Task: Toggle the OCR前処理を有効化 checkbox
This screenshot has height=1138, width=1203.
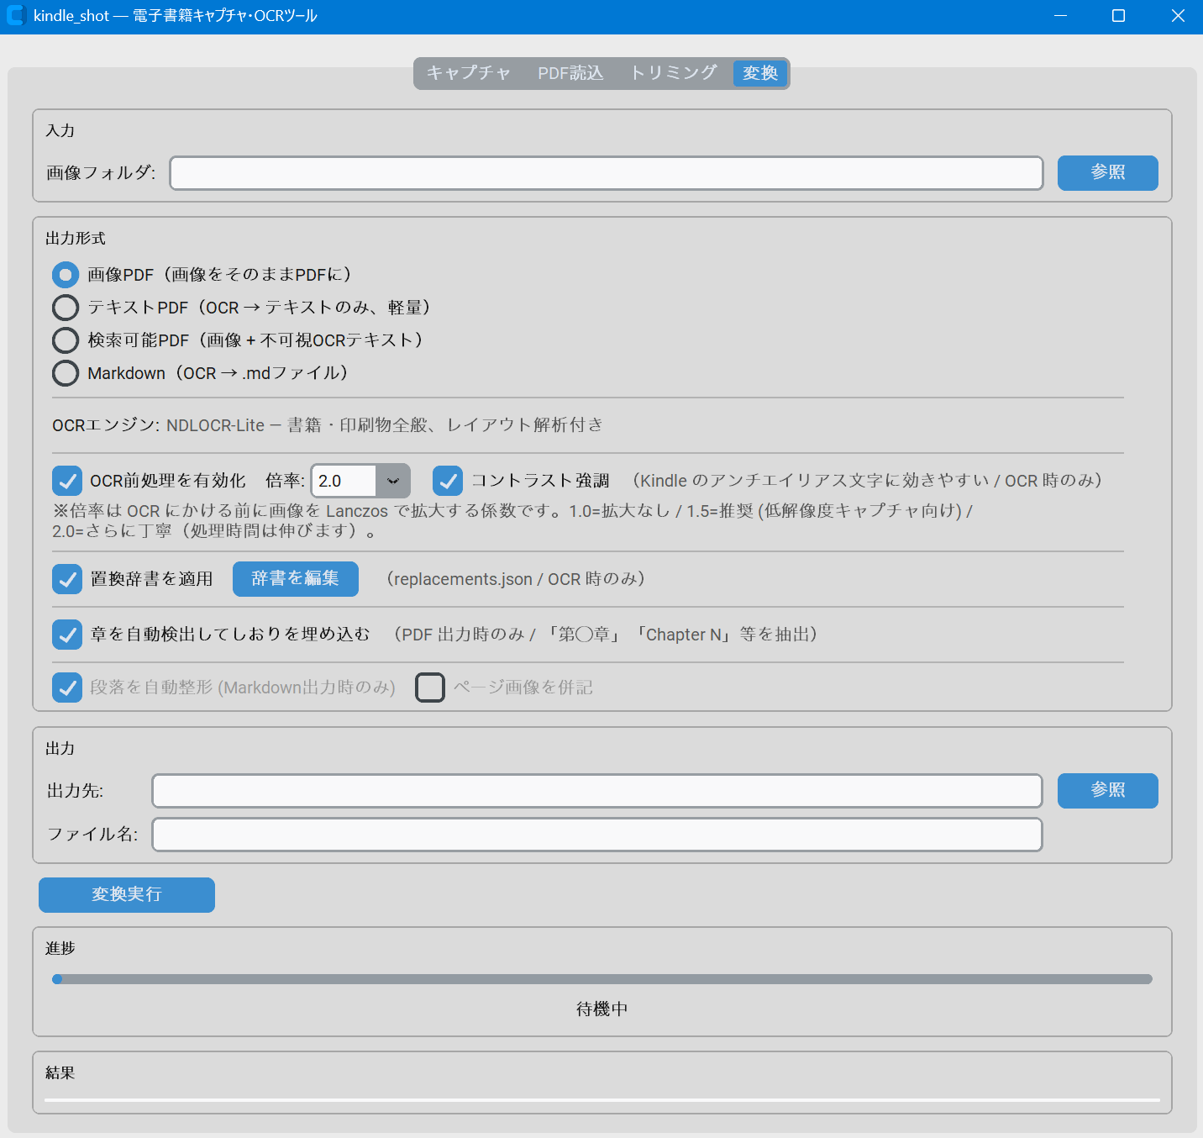Action: 67,481
